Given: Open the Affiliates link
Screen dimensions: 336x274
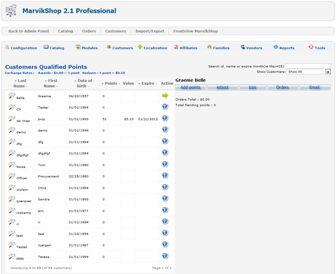Looking at the screenshot, I should coord(188,48).
